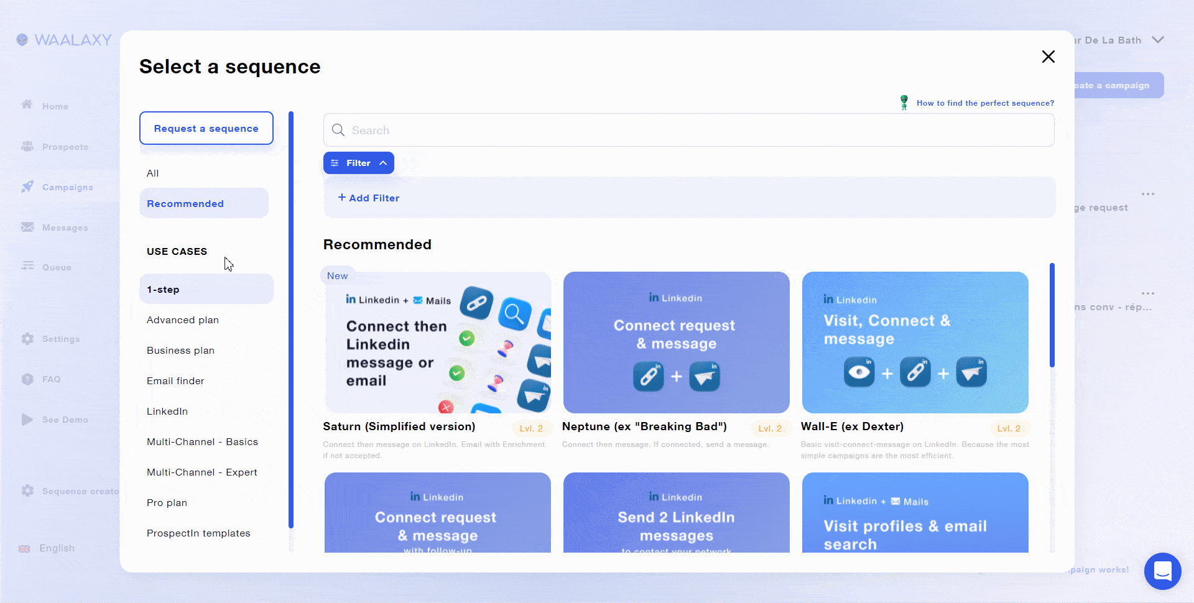Open Prospects in the sidebar
This screenshot has width=1194, height=603.
[55, 147]
